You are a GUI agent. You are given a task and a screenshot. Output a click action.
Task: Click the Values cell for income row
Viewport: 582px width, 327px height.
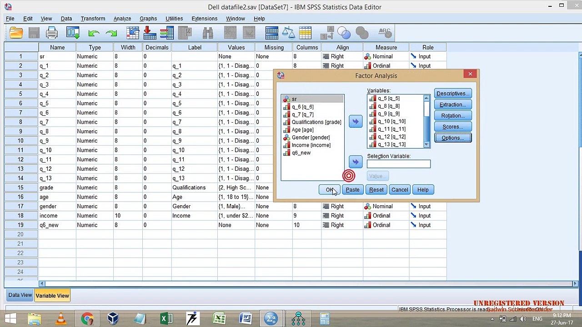[x=236, y=216]
